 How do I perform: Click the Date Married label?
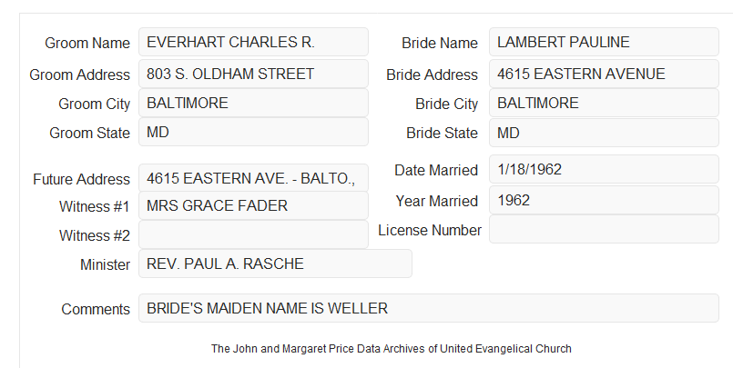coord(436,170)
